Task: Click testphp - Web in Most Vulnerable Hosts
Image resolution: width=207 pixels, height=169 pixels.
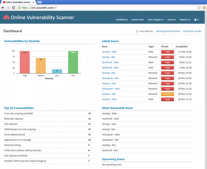Action: coord(109,114)
